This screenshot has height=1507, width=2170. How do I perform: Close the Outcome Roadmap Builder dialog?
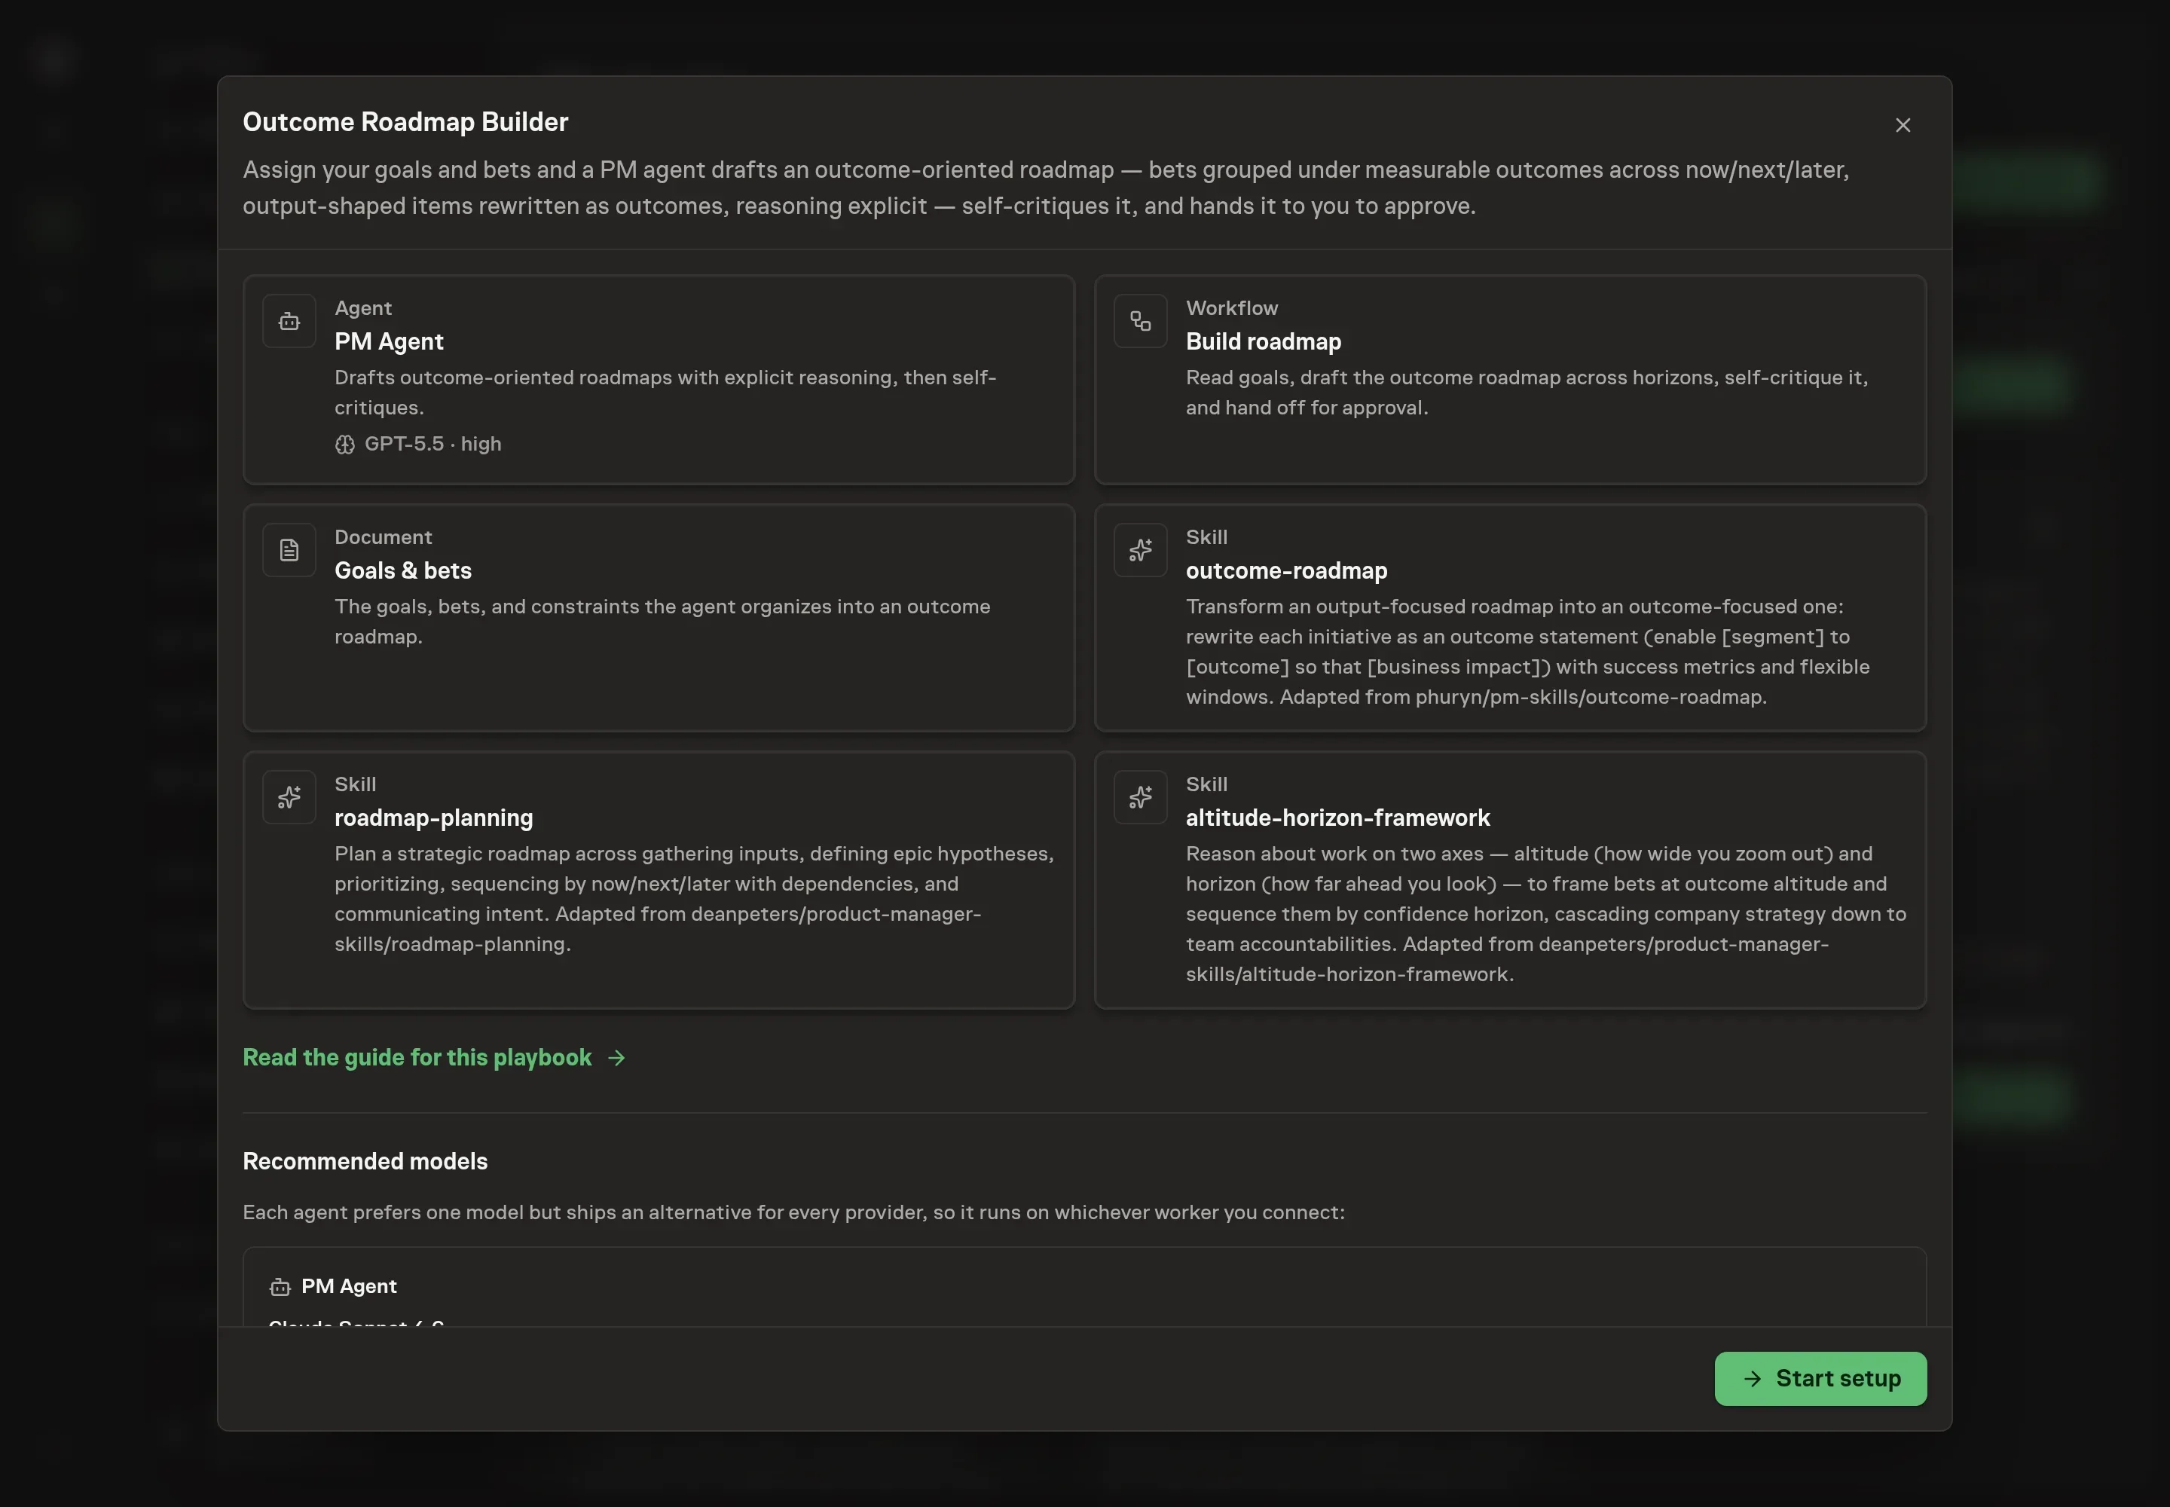pos(1903,124)
